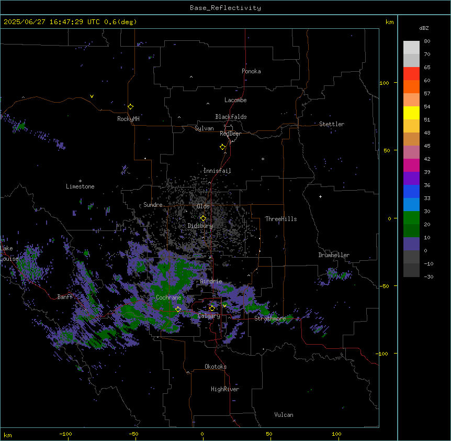Select the blue 36-33 dBZ legend swatch
Viewport: 451px width, 441px height.
(411, 191)
